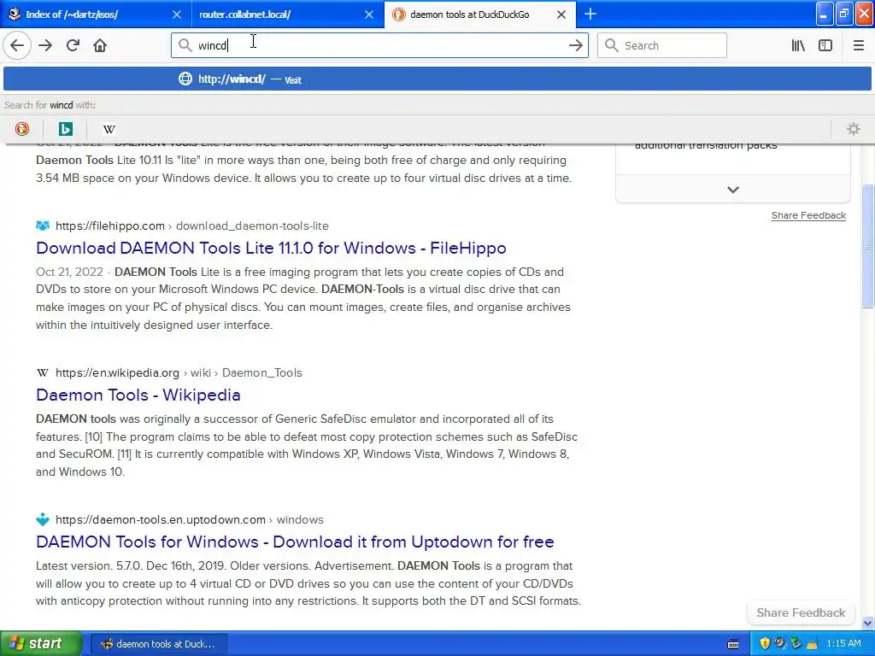
Task: Open Daemon Tools - Wikipedia result
Action: click(138, 395)
